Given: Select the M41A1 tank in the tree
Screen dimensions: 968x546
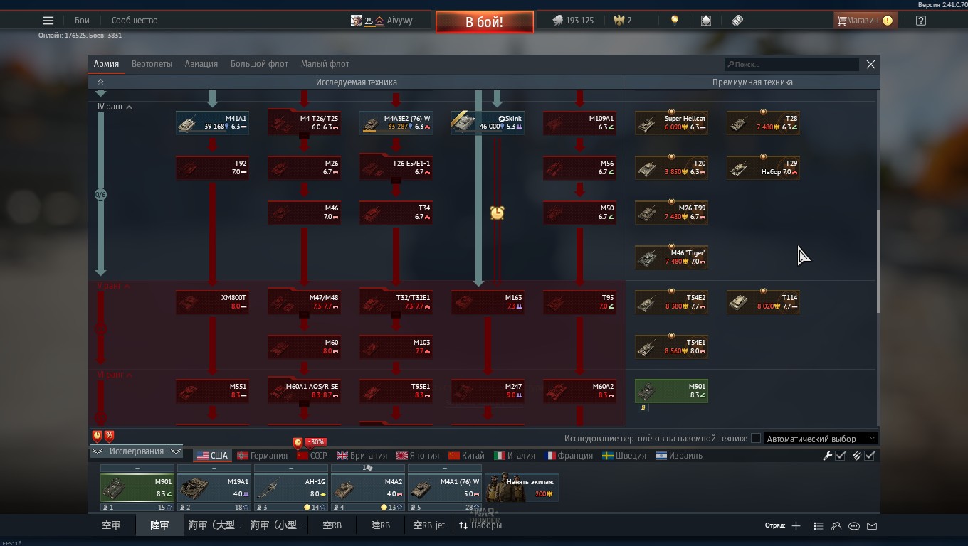Looking at the screenshot, I should 212,123.
